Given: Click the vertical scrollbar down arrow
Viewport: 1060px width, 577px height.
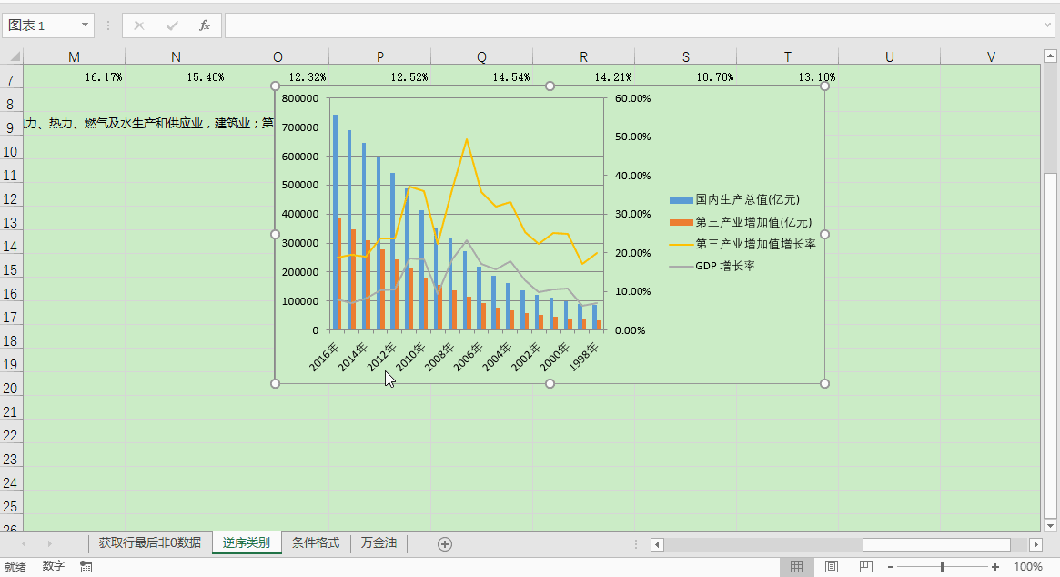Looking at the screenshot, I should pos(1051,525).
